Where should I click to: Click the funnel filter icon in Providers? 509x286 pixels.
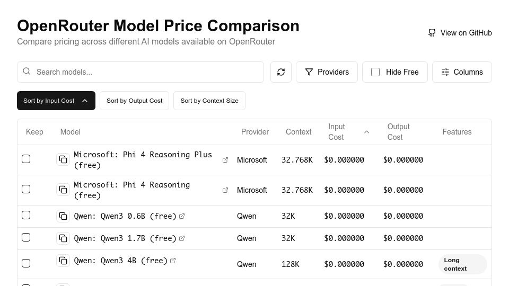pos(309,72)
